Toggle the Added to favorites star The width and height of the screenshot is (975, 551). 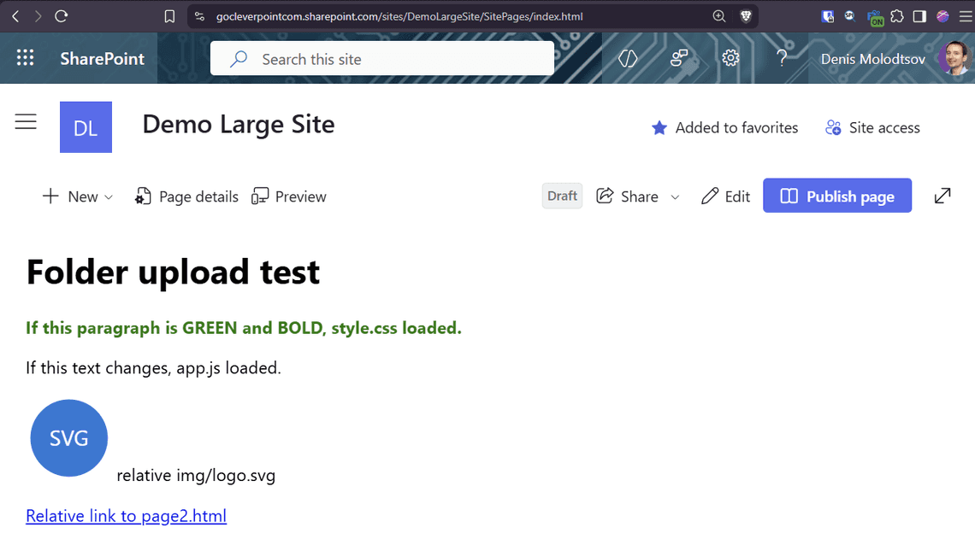[724, 128]
